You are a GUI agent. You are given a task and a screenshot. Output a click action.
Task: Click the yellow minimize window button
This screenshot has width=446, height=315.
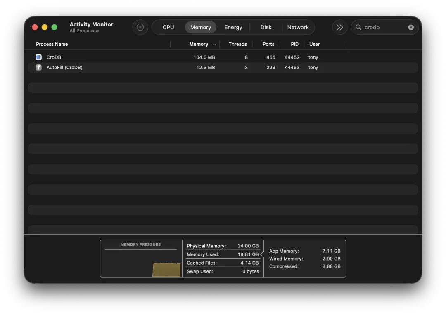tap(44, 27)
